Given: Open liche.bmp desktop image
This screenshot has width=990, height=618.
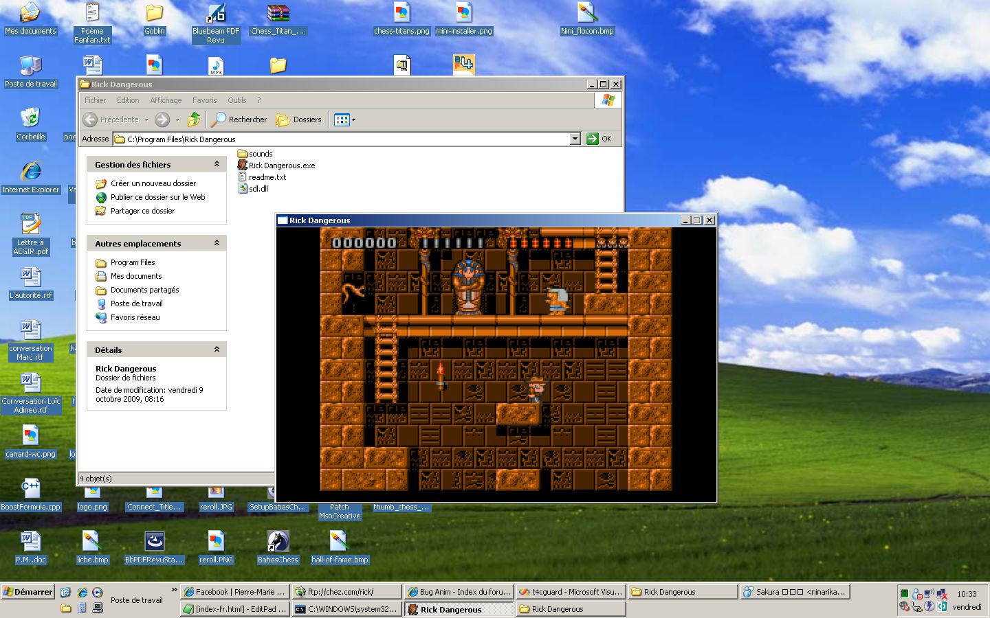Looking at the screenshot, I should [x=92, y=547].
